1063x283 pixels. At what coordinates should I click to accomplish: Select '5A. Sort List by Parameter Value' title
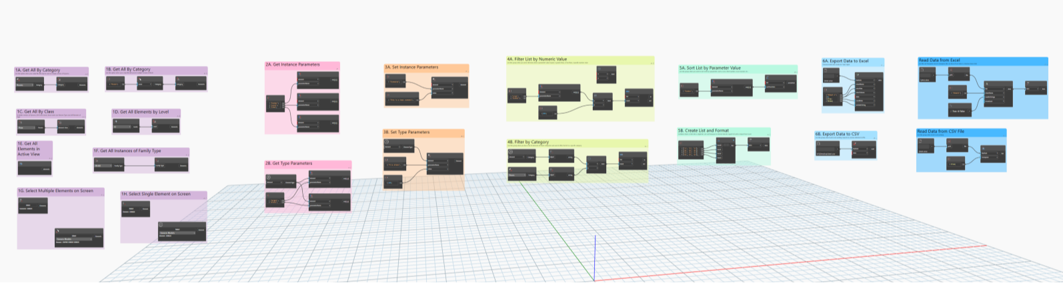coord(710,68)
